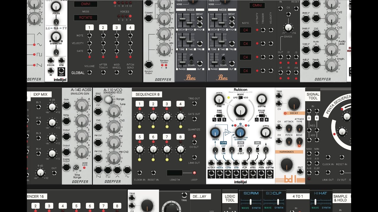Click the A-110 VCO square wave output jack

click(x=108, y=170)
